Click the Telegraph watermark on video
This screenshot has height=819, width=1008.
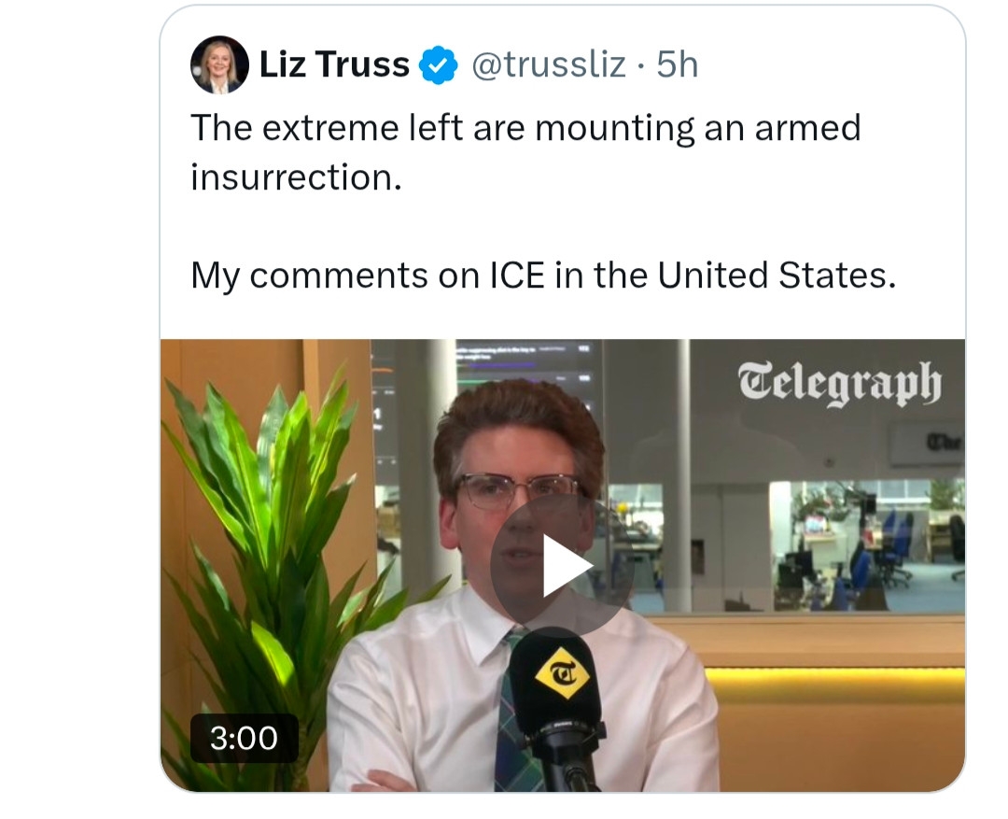838,383
